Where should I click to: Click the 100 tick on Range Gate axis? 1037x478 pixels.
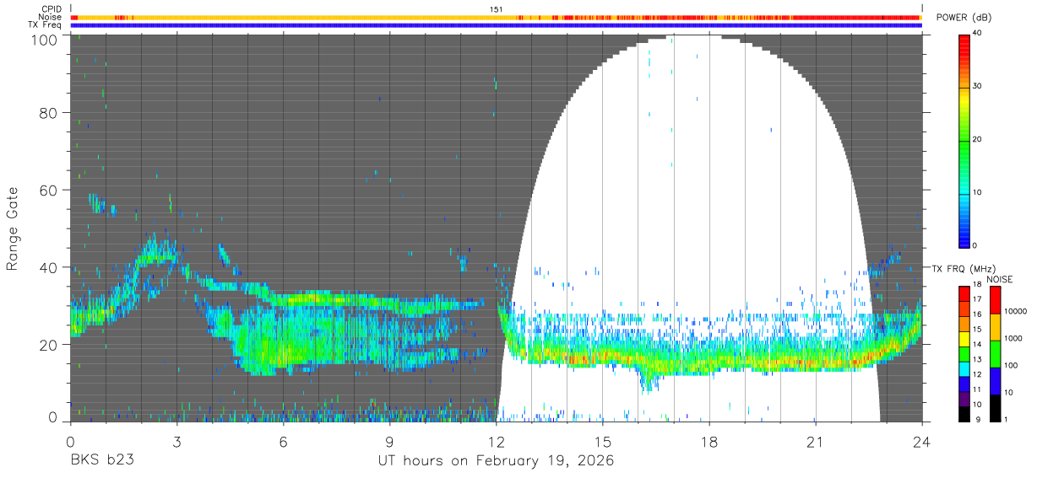click(x=43, y=39)
